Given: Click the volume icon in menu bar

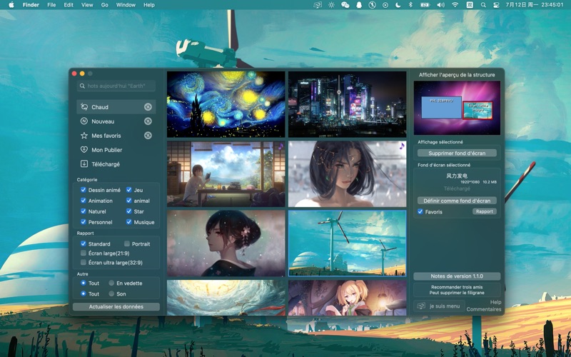Looking at the screenshot, I should coord(440,5).
